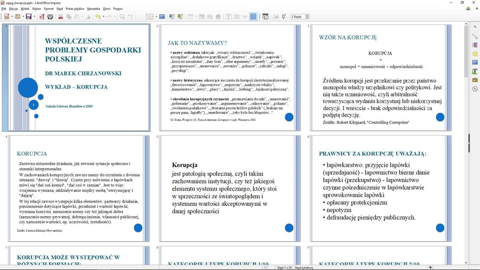Toggle the highlighted Slide Sorter view button
Image resolution: width=480 pixels, height=270 pixels.
[x=253, y=16]
